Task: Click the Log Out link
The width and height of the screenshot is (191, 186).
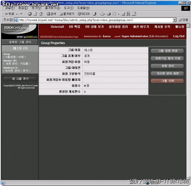Action: pyautogui.click(x=179, y=36)
